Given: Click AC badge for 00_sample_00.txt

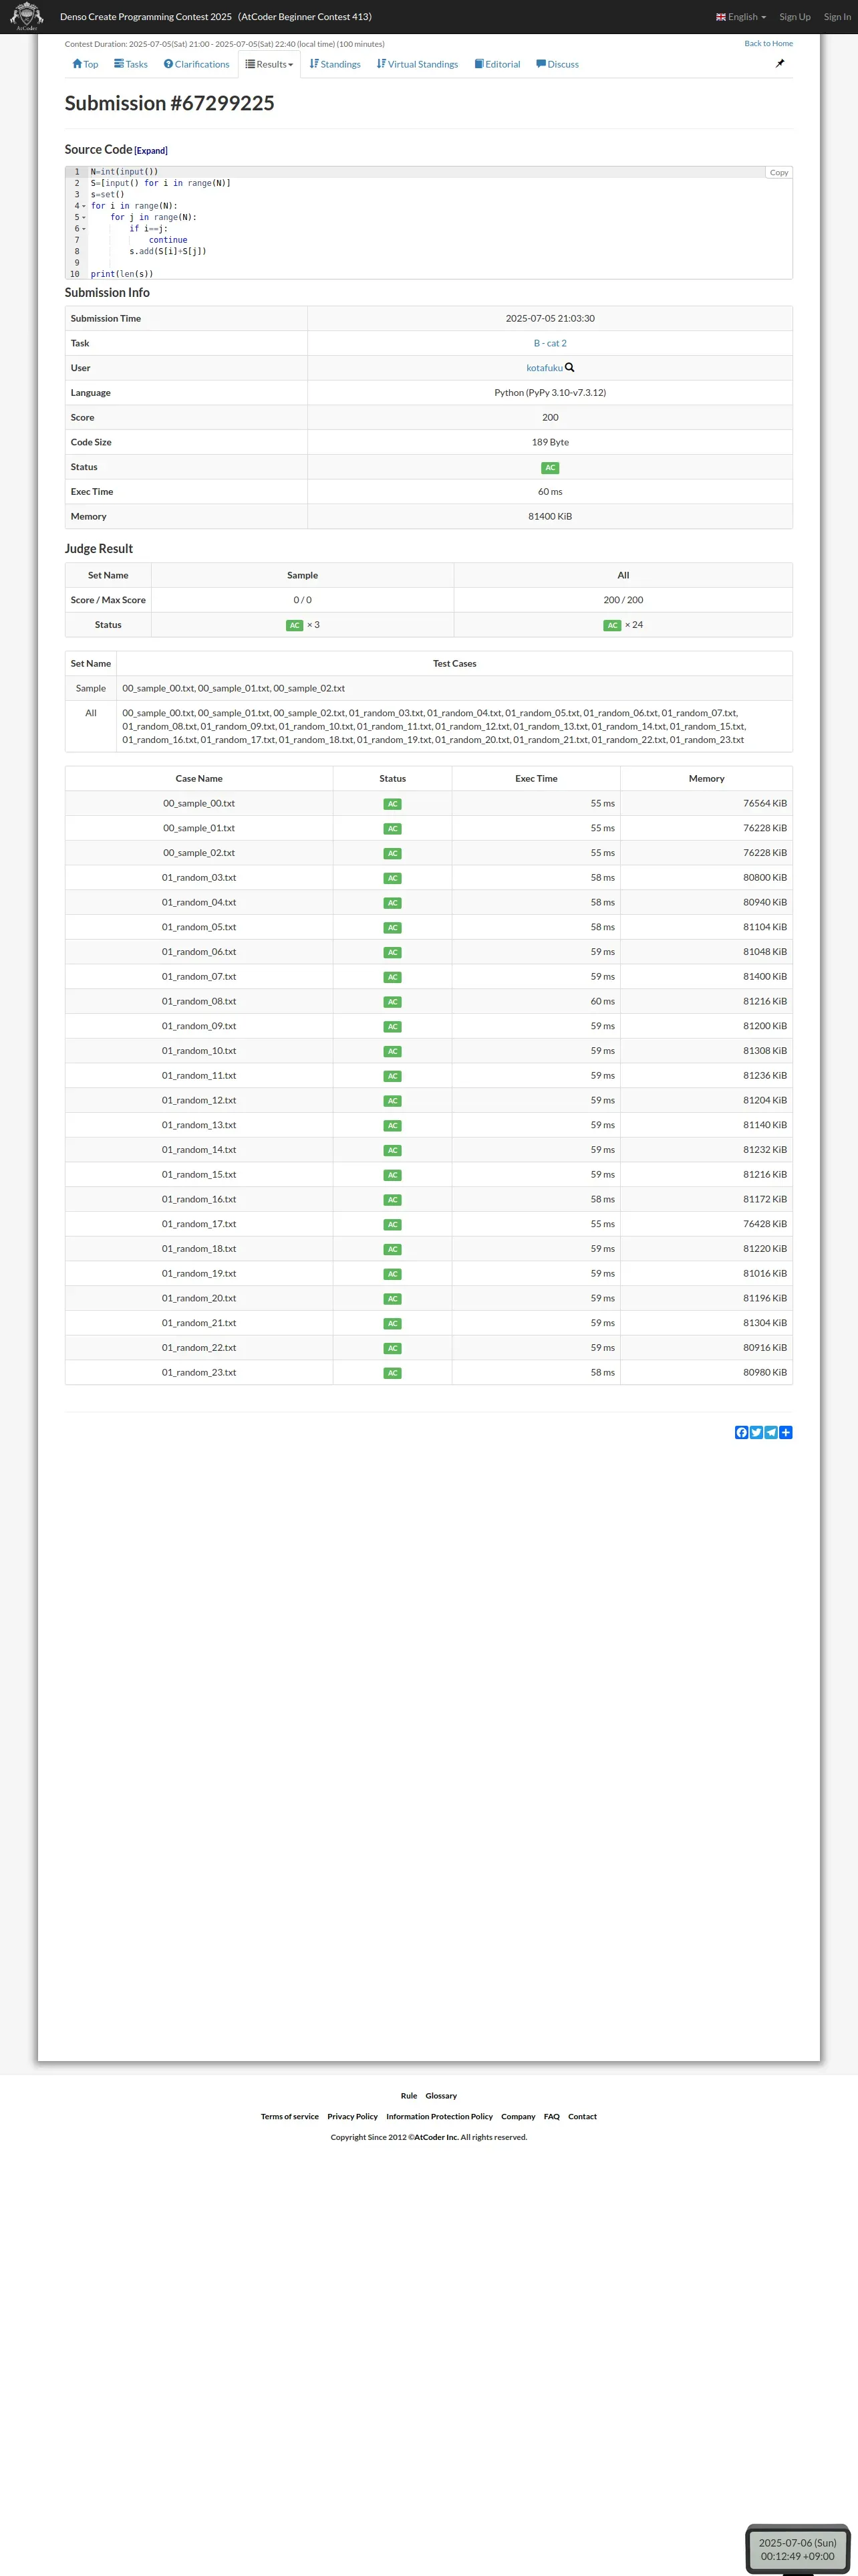Looking at the screenshot, I should pyautogui.click(x=392, y=804).
